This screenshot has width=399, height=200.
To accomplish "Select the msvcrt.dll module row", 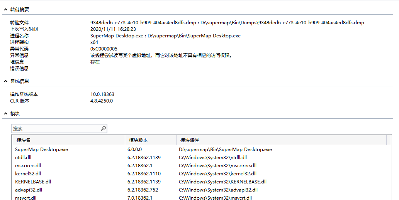I will pos(201,197).
